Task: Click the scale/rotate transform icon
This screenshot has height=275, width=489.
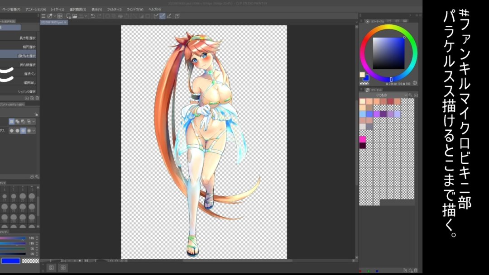Action: 126,16
